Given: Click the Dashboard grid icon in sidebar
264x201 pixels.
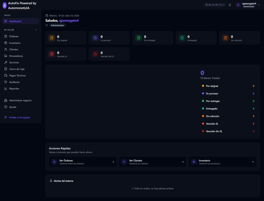Looking at the screenshot, I should click(6, 21).
